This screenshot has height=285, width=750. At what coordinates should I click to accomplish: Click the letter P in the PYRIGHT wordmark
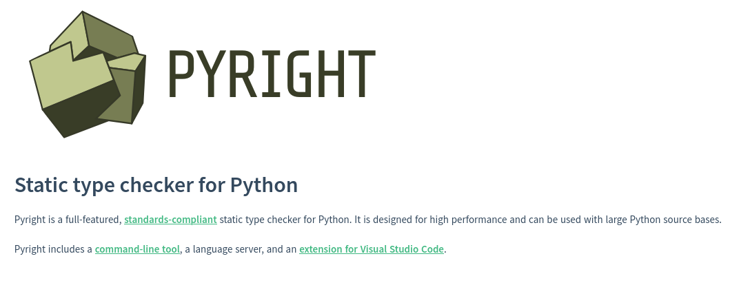click(181, 74)
